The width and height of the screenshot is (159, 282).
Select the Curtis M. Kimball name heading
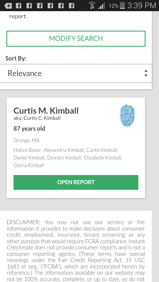(x=46, y=111)
